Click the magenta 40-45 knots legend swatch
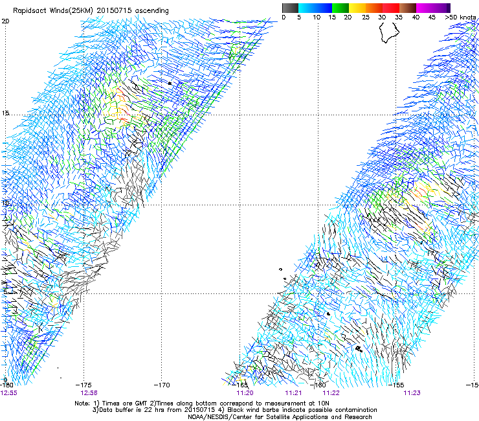479x421 pixels. (425, 8)
